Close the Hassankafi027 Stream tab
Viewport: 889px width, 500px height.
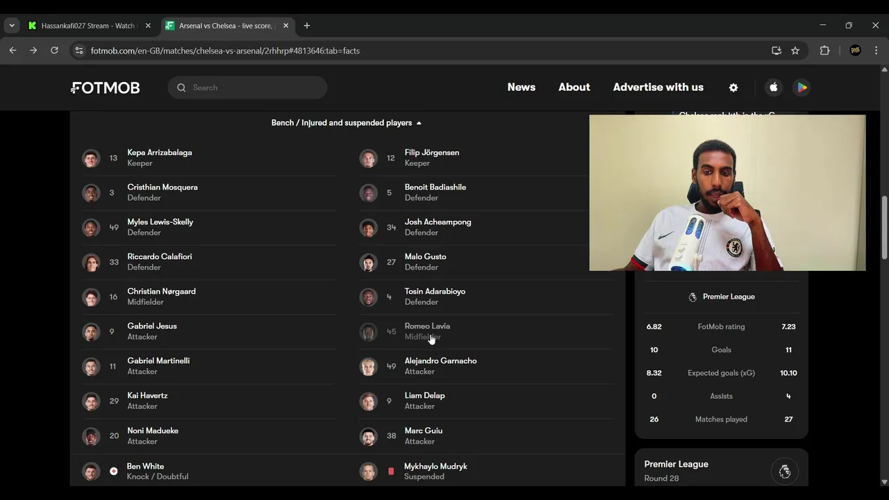[148, 26]
